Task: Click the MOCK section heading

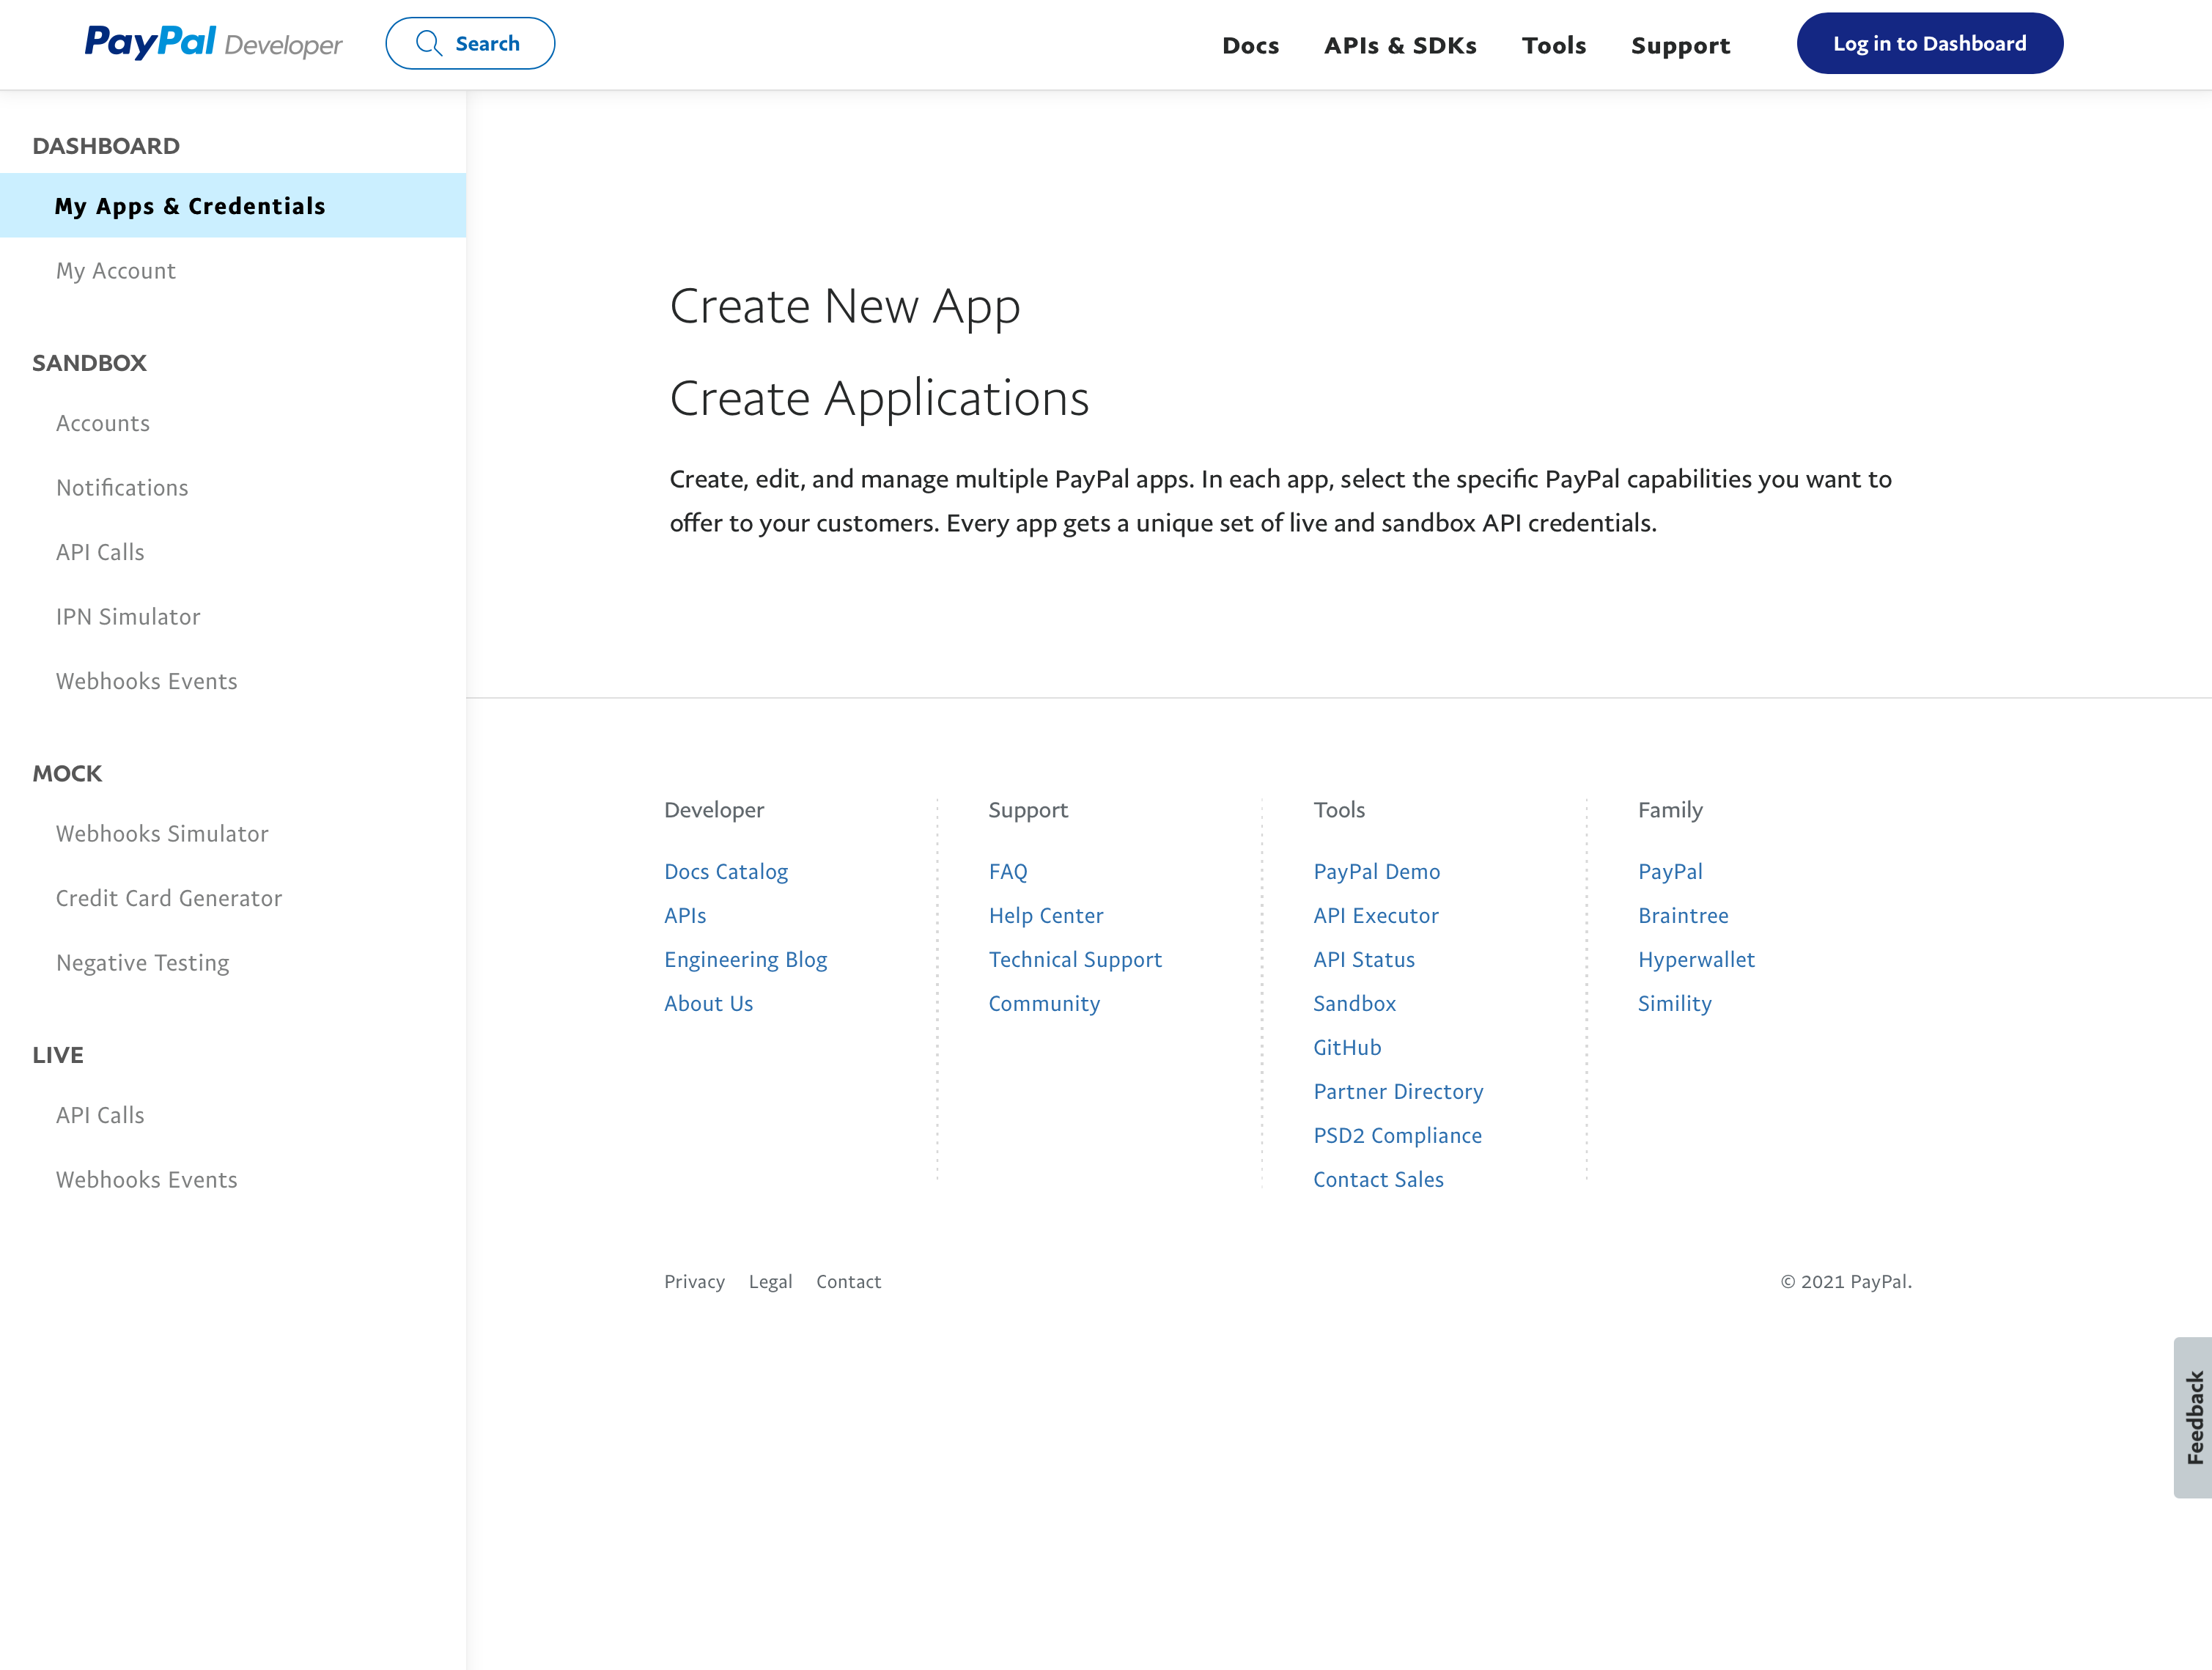Action: click(x=67, y=774)
